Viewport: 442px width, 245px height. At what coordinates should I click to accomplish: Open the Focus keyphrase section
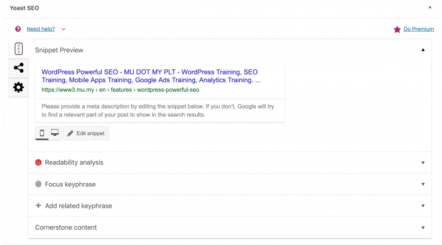(230, 184)
